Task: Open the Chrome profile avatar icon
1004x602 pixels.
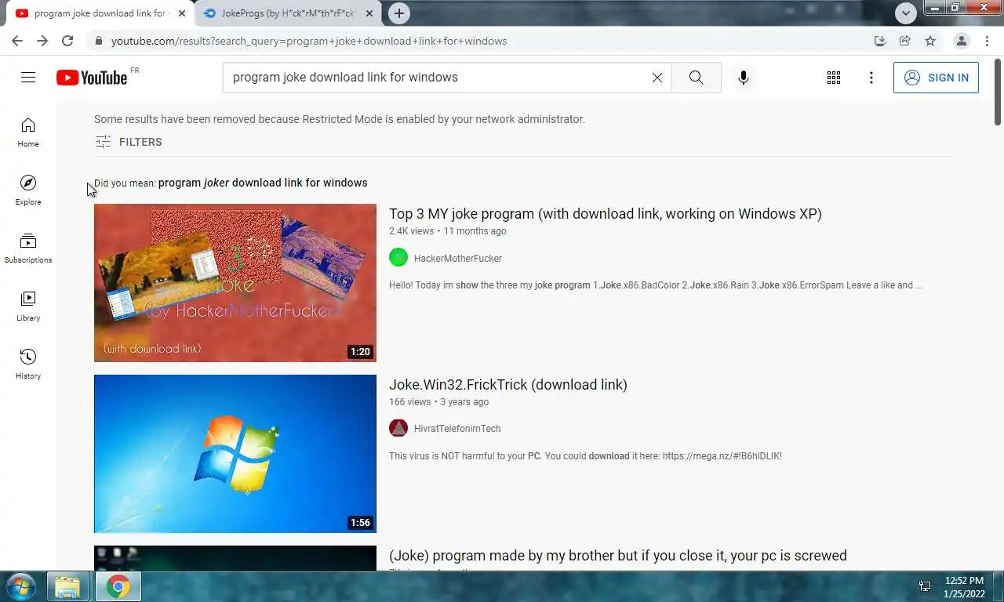Action: [962, 41]
